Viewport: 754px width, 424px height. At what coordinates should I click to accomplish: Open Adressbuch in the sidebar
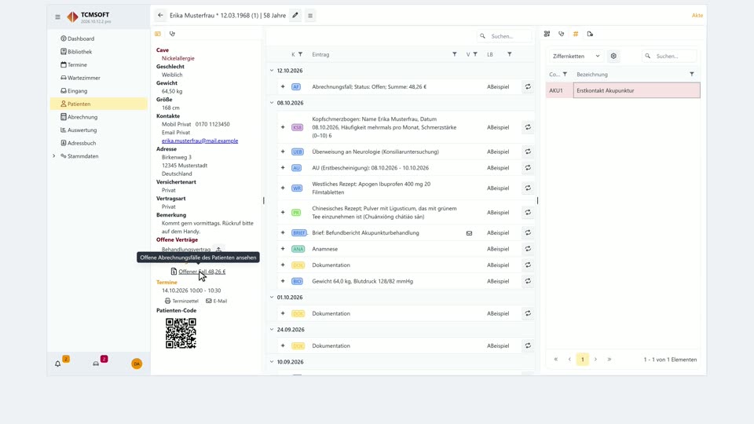pyautogui.click(x=99, y=143)
